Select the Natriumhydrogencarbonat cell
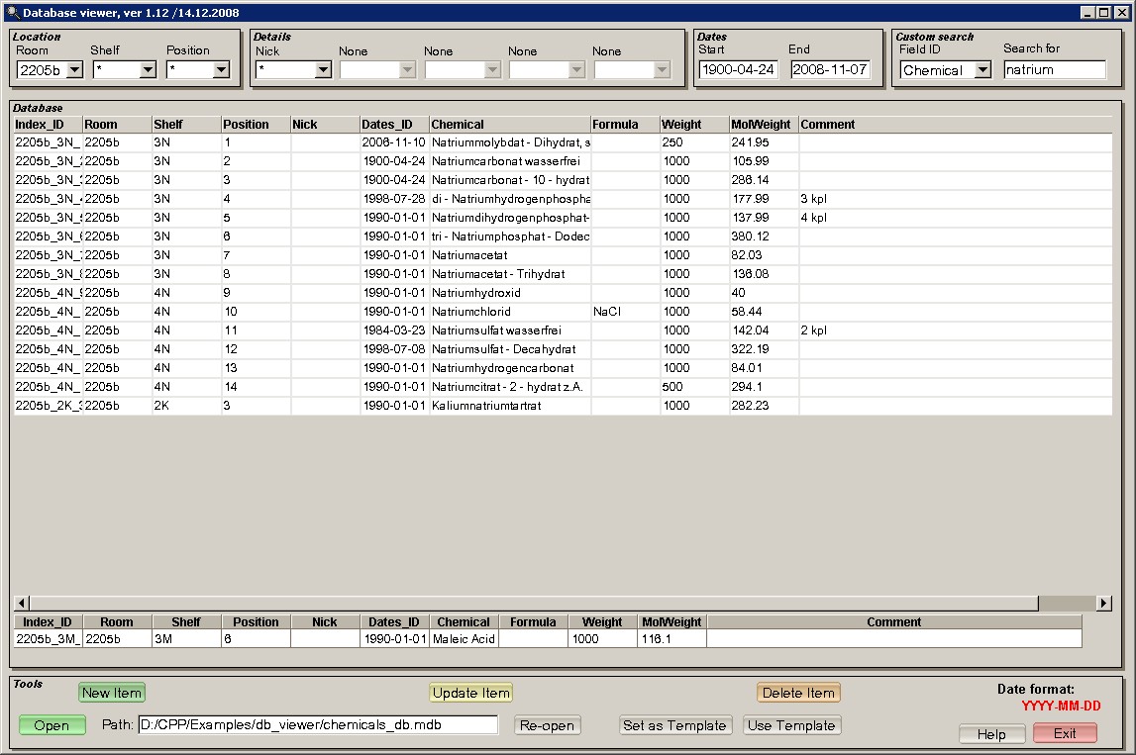This screenshot has width=1136, height=755. point(510,368)
